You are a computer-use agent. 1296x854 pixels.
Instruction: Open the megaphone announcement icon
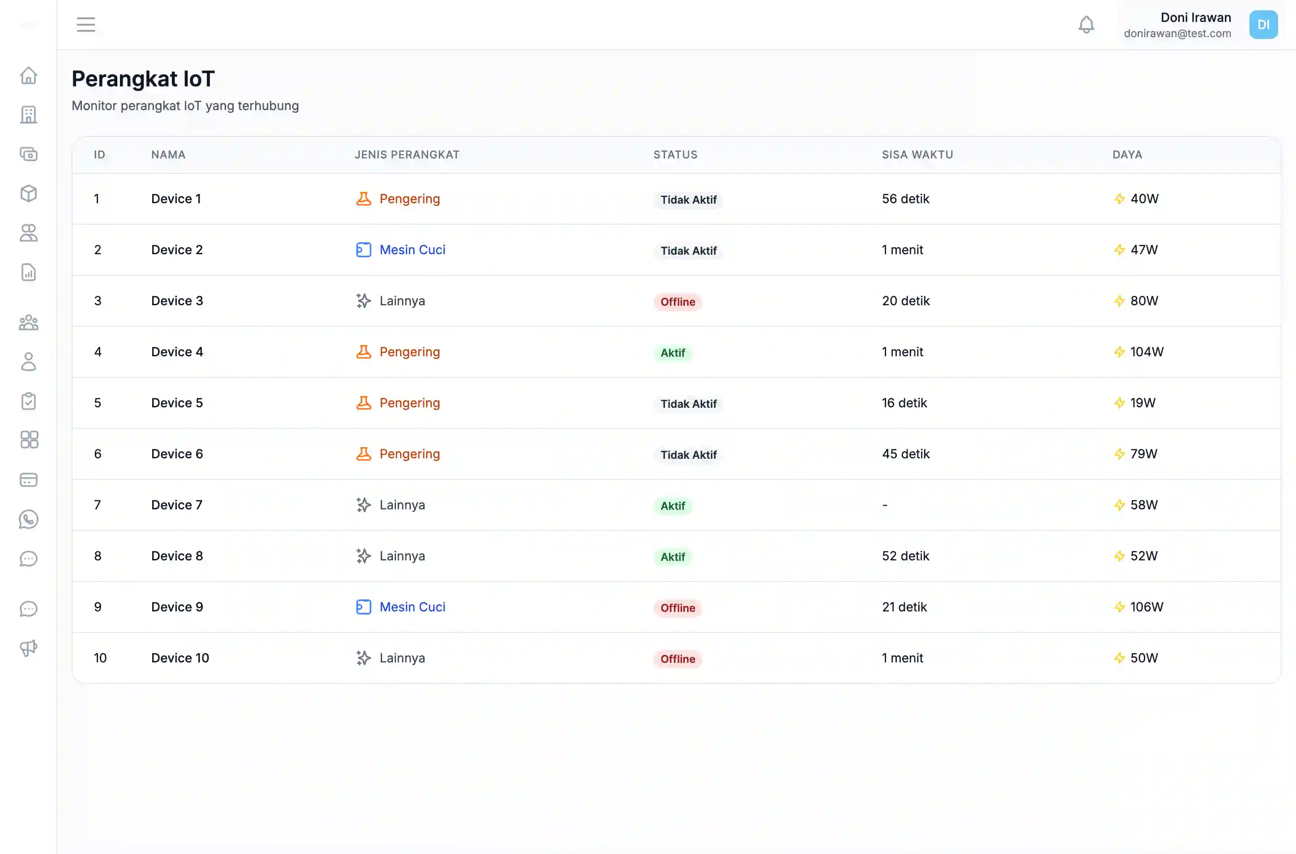(28, 648)
